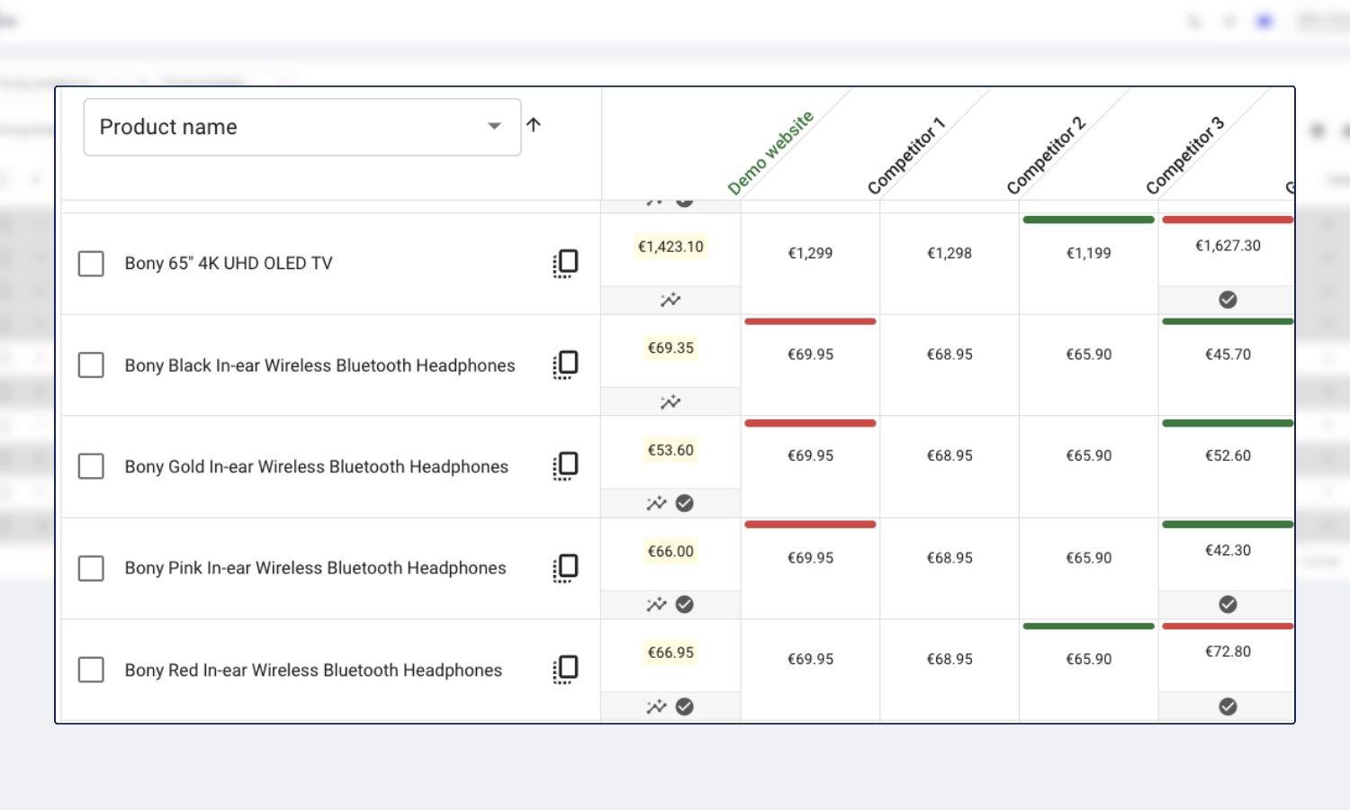Click check circle icon under €53.60
The height and width of the screenshot is (810, 1350).
click(685, 503)
